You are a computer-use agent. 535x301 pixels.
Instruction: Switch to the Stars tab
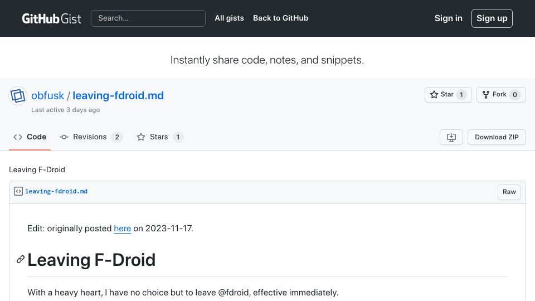click(x=160, y=137)
